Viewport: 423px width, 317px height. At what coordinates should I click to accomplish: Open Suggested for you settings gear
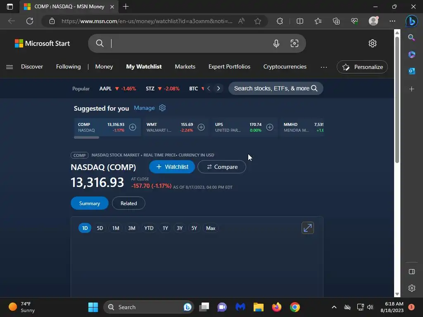[162, 108]
